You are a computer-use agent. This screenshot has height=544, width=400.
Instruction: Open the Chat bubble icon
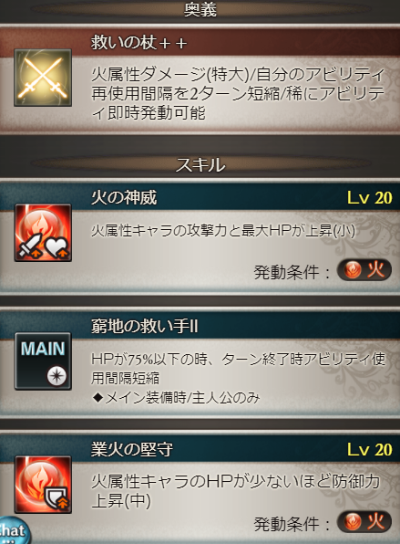pos(14,531)
